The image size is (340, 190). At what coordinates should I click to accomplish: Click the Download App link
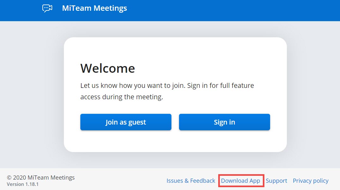(241, 181)
